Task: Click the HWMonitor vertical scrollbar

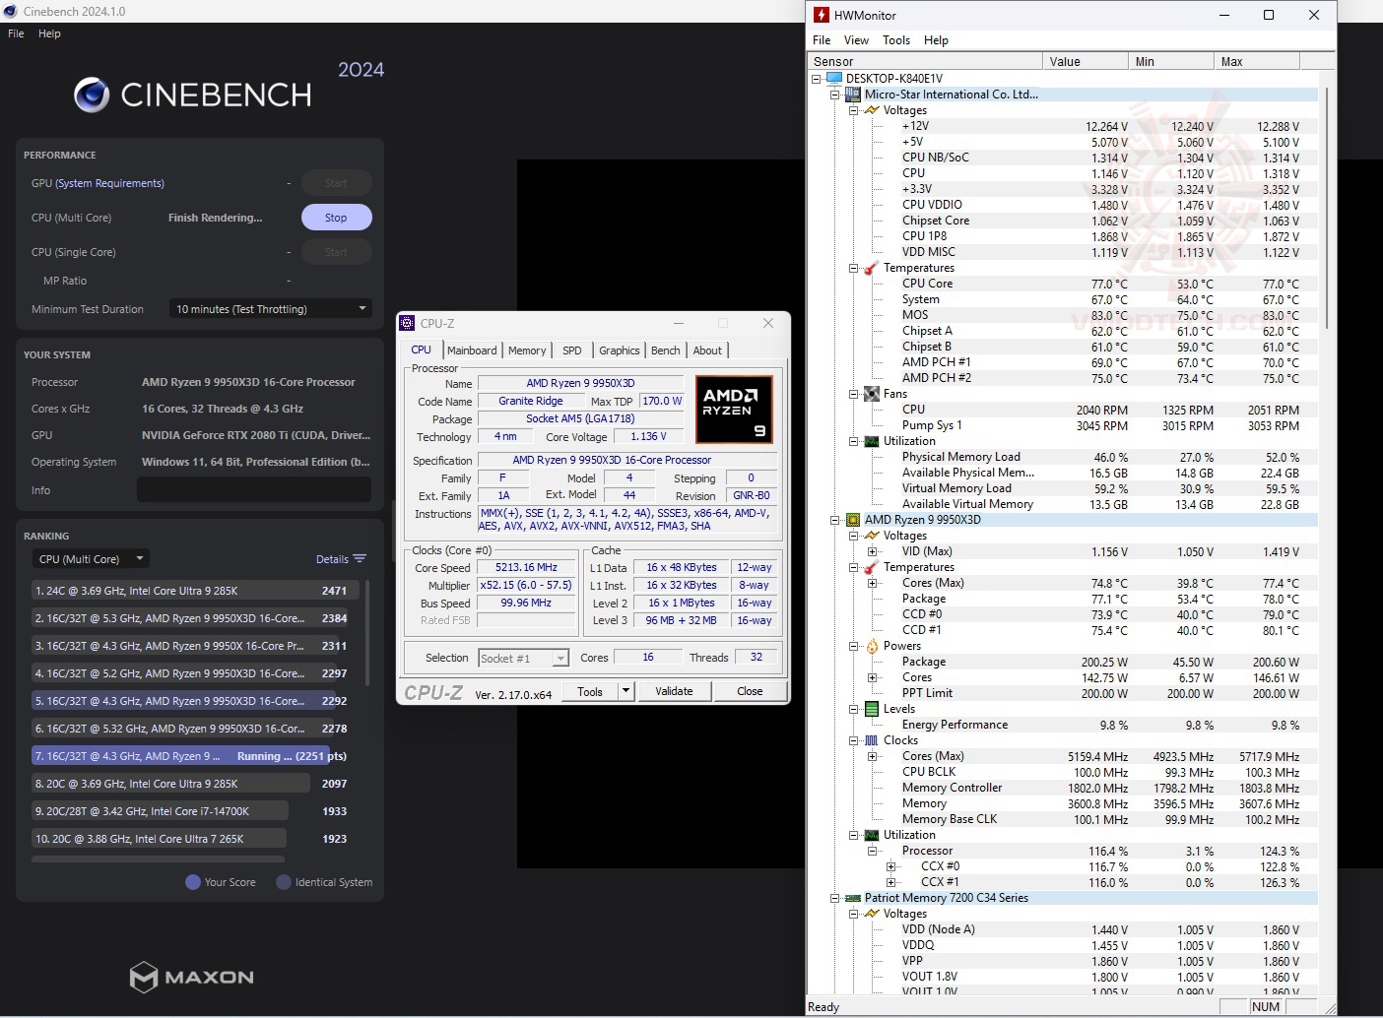Action: coord(1328,207)
